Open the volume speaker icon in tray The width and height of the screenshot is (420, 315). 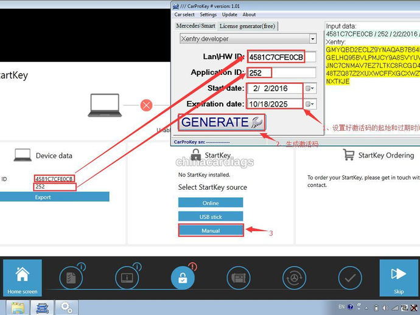(385, 308)
